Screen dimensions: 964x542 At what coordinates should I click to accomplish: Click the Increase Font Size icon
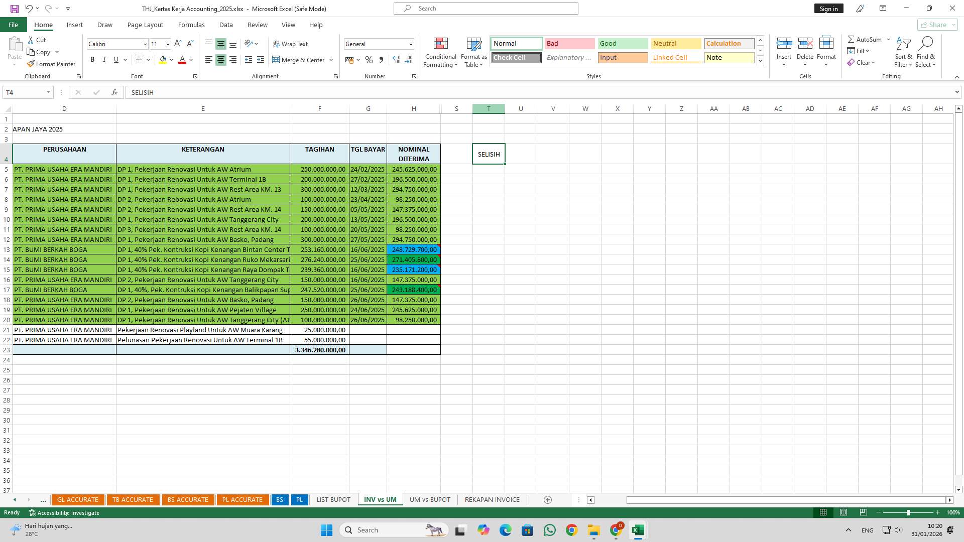(x=178, y=44)
